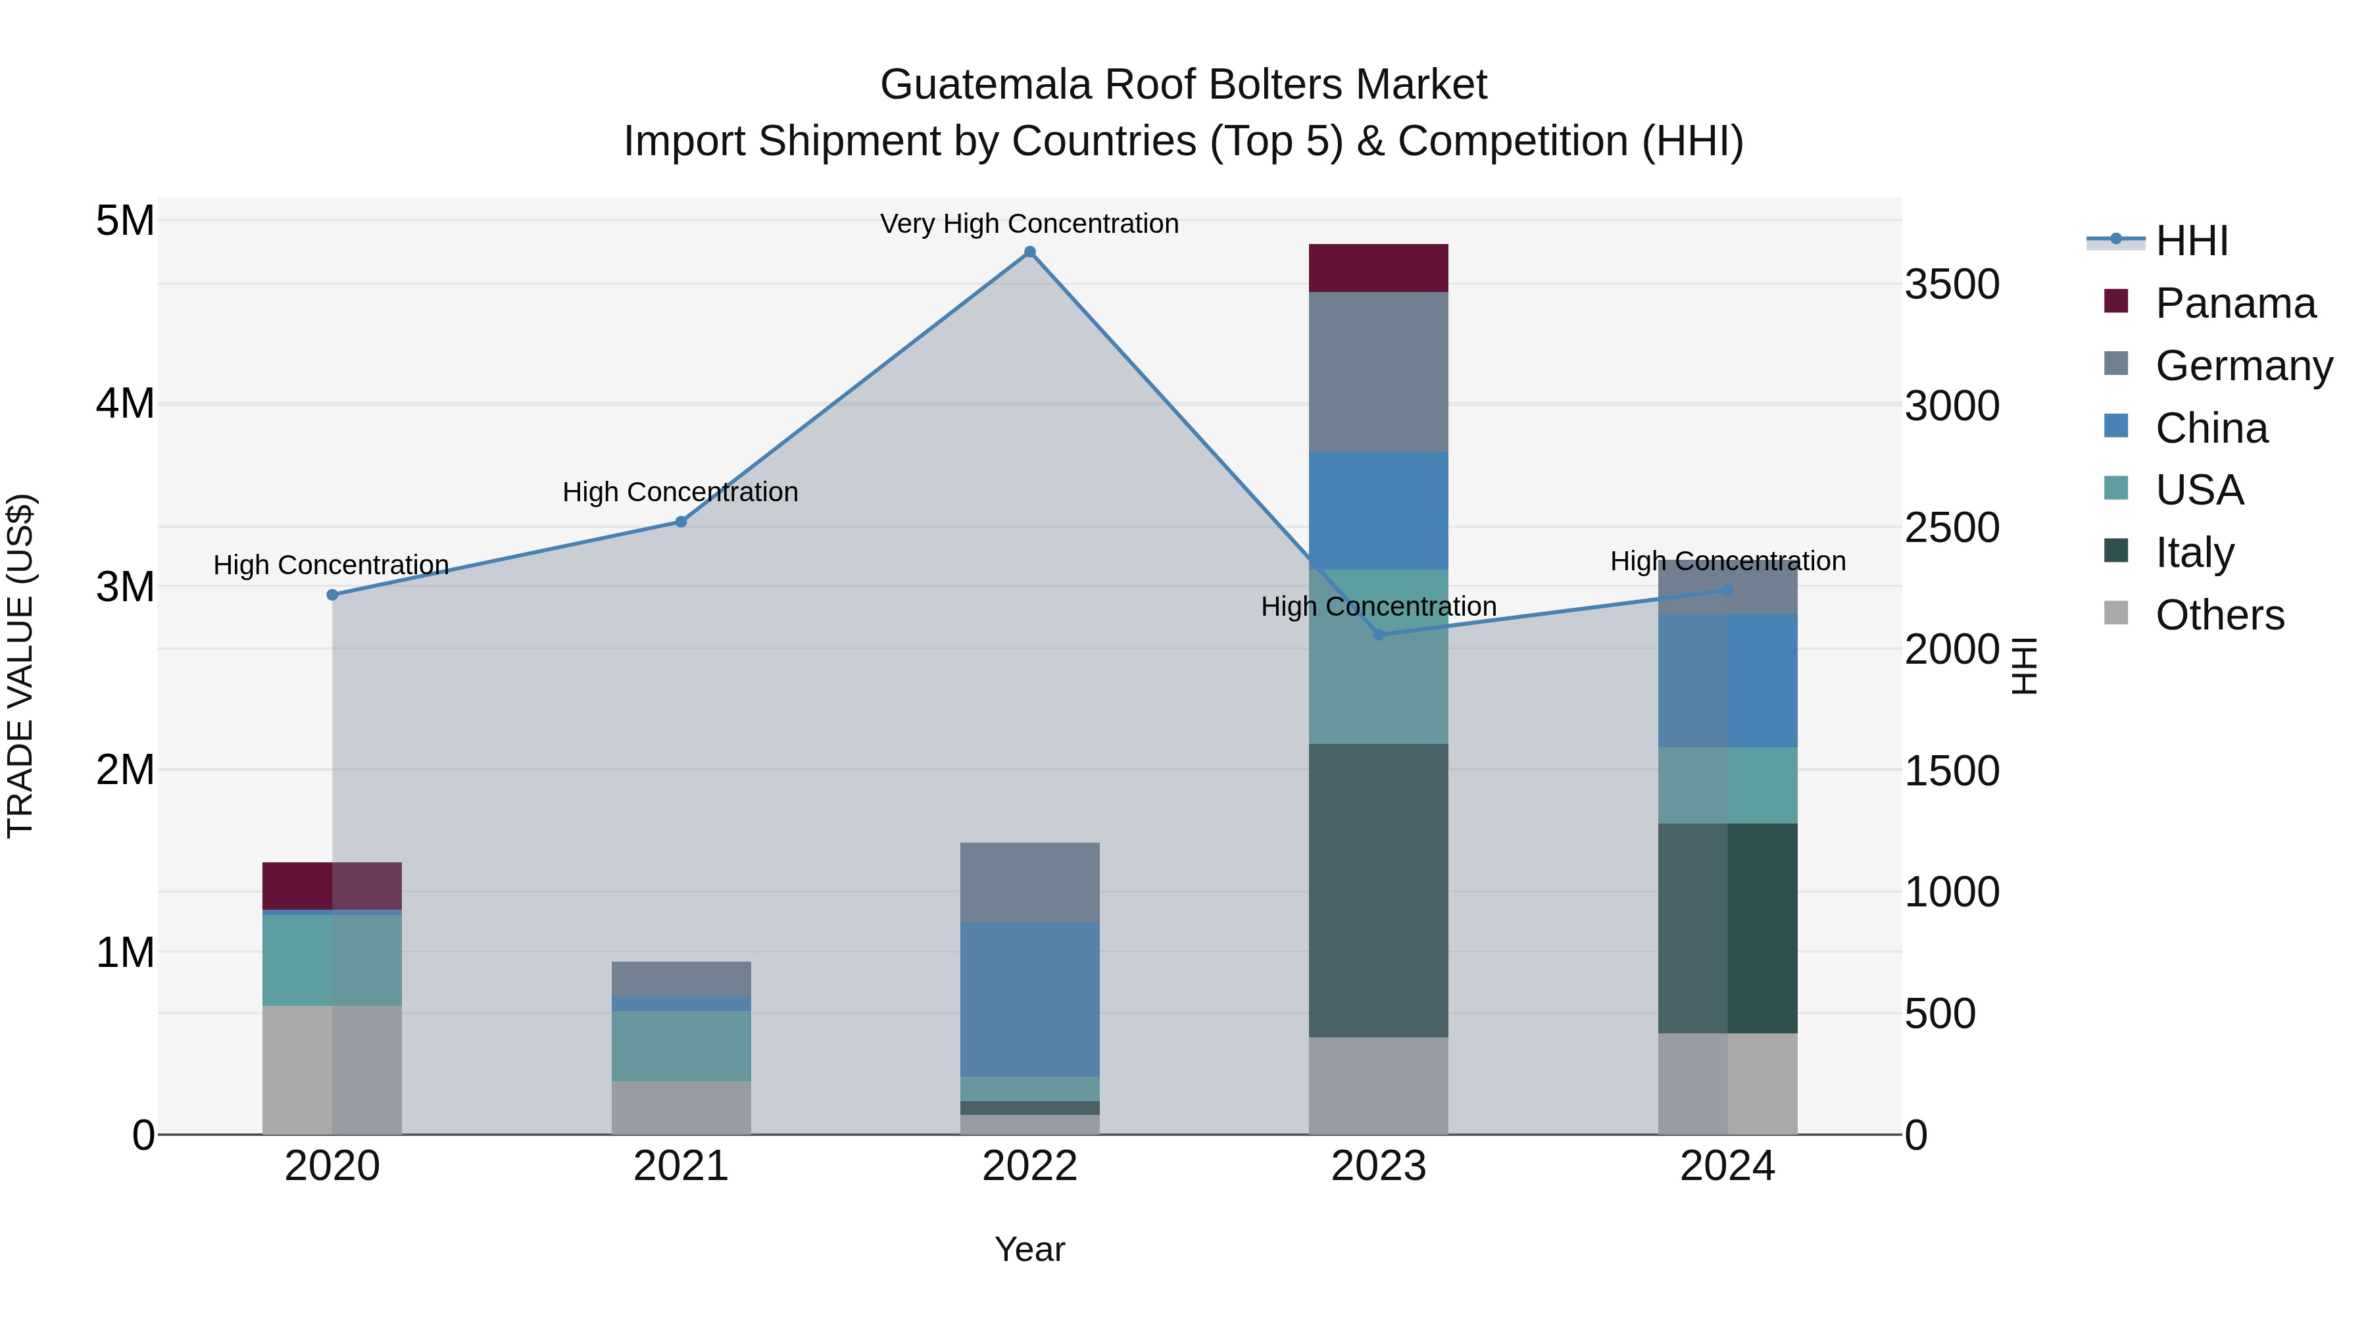
Task: Click the China blue legend swatch
Action: pos(2115,426)
